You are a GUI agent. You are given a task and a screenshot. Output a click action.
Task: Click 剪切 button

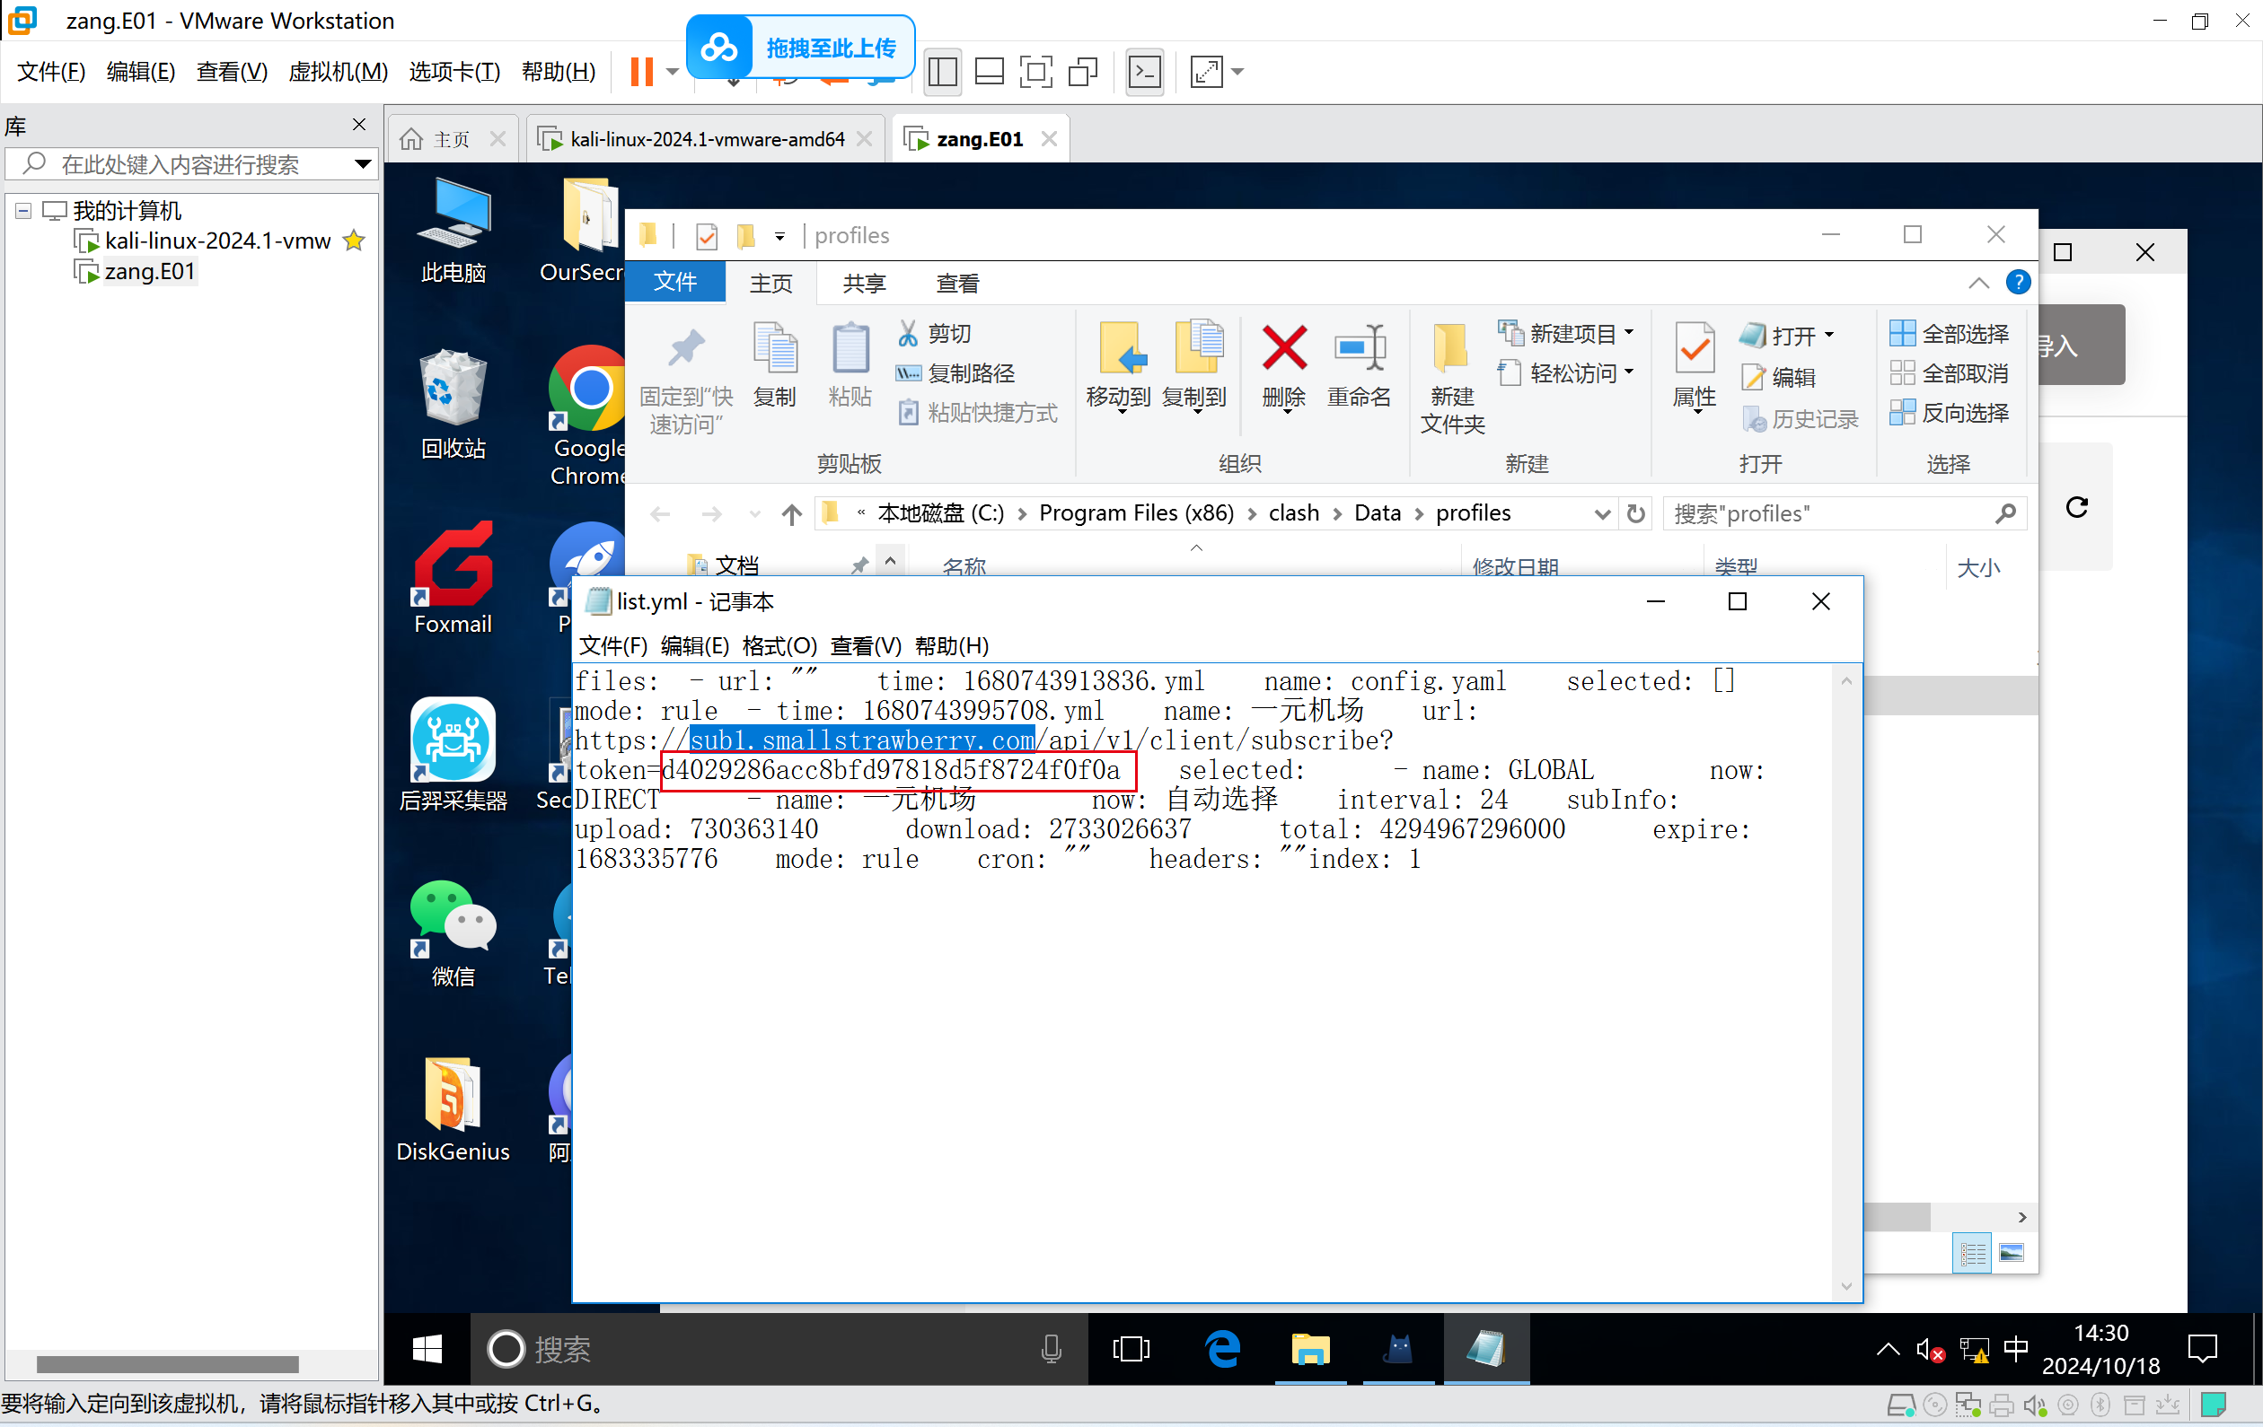[933, 333]
